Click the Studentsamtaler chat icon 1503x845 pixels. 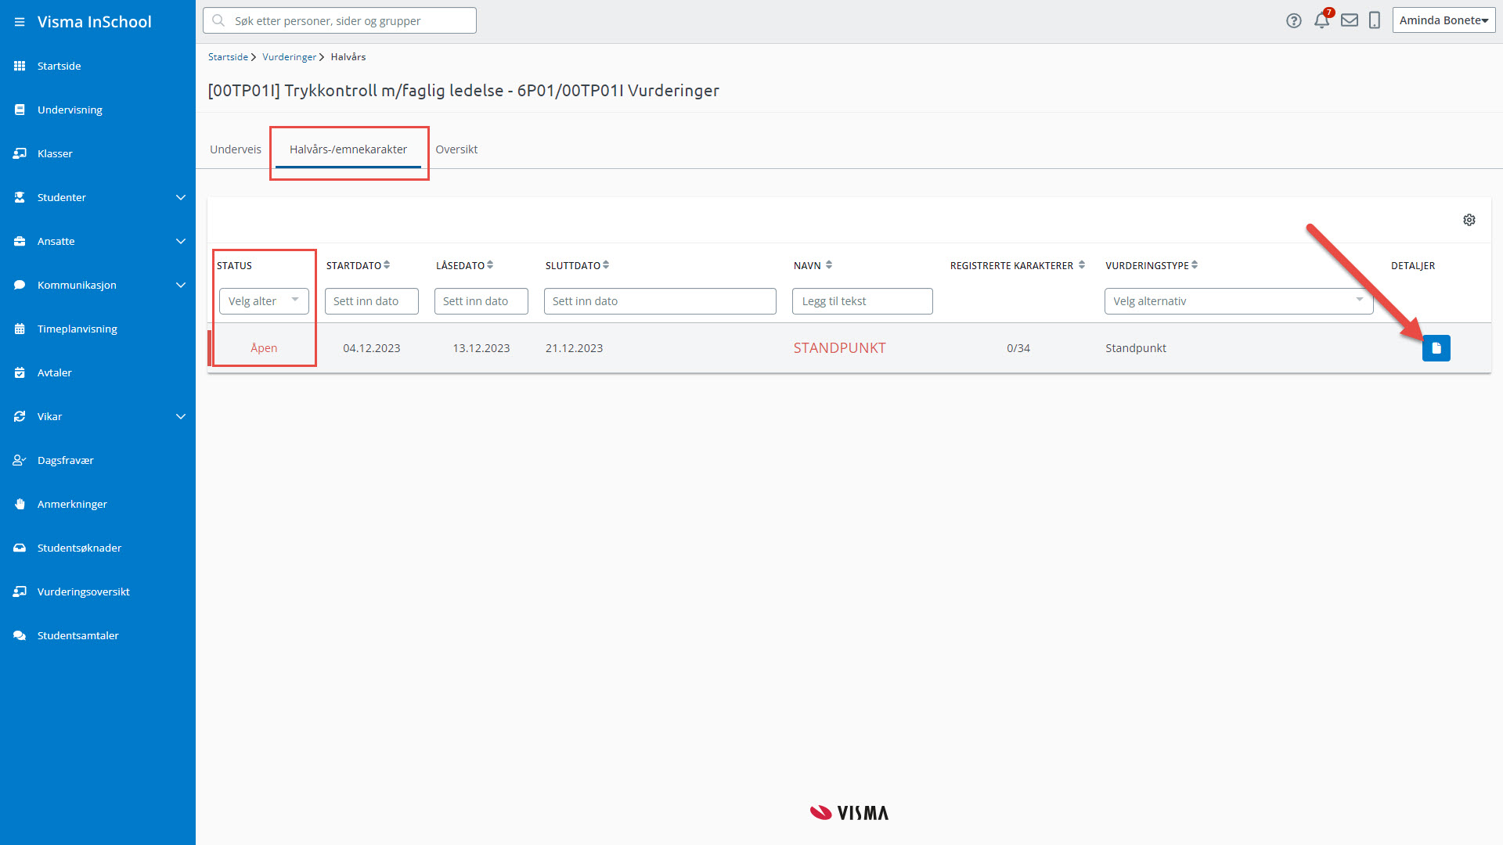click(x=20, y=635)
